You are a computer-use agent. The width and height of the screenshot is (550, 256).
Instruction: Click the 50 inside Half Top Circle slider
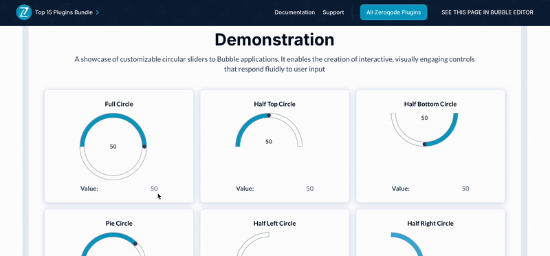pos(269,142)
